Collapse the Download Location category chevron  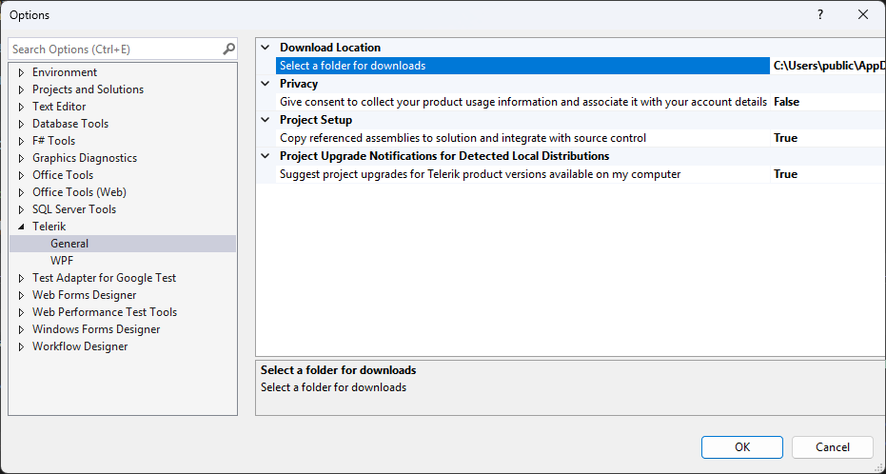point(266,48)
